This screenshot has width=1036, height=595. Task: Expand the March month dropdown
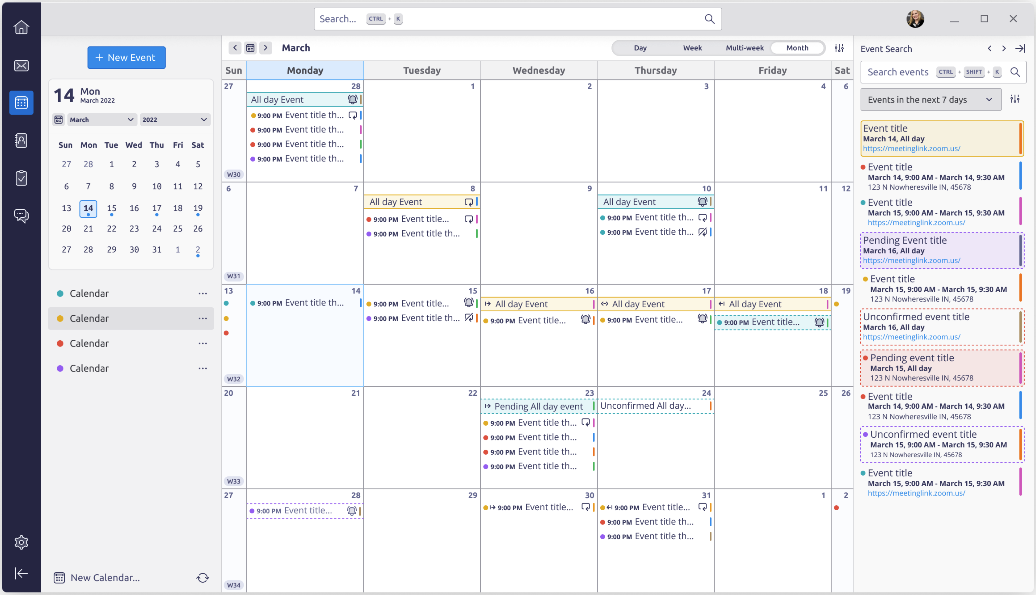pos(100,119)
